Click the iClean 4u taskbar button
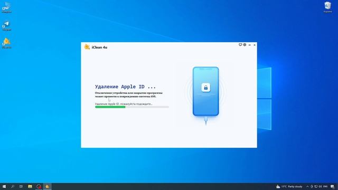The height and width of the screenshot is (190, 338). [48, 186]
